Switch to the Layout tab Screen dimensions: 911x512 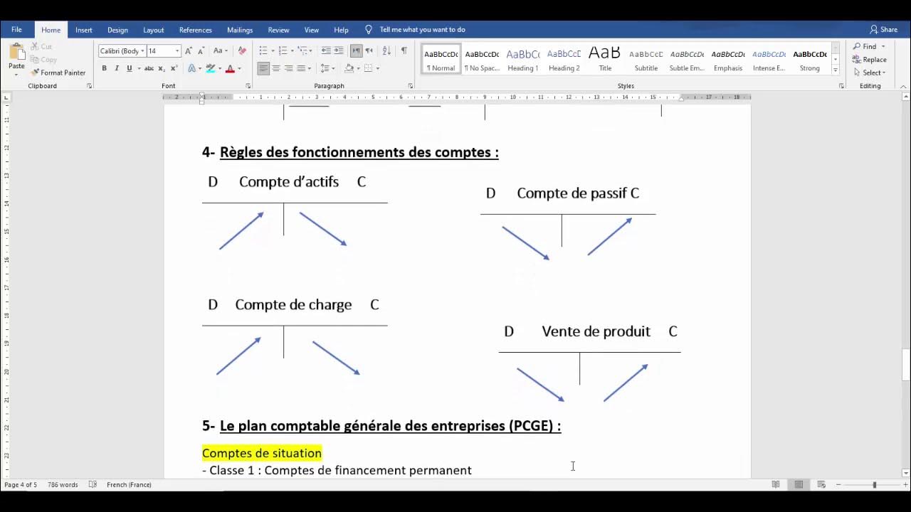(153, 30)
